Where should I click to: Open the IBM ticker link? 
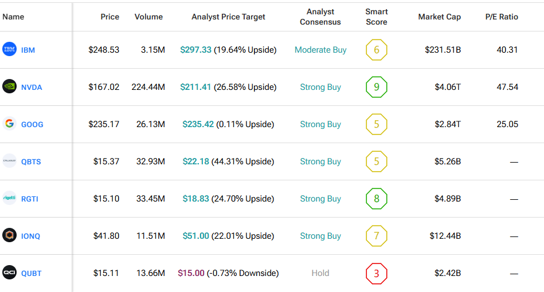(28, 50)
